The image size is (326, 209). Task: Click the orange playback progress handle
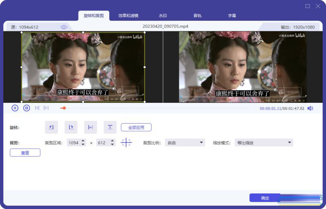coord(64,108)
